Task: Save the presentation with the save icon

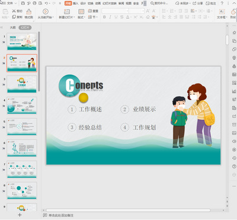Action: 23,3
